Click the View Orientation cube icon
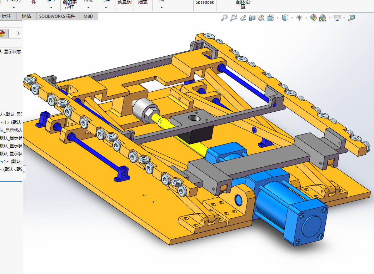 tap(271, 18)
